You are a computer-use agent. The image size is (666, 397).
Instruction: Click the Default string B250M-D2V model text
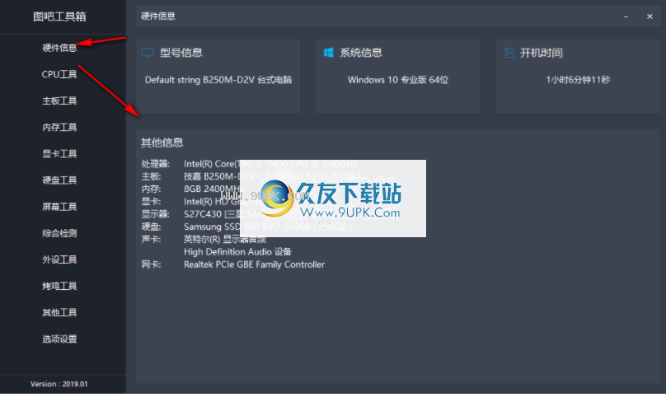coord(218,80)
